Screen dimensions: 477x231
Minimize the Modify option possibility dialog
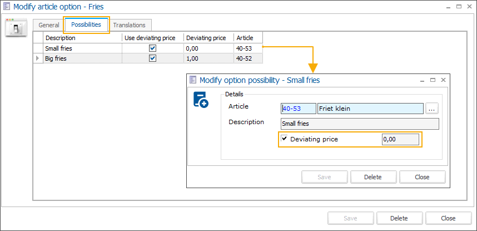(x=422, y=80)
